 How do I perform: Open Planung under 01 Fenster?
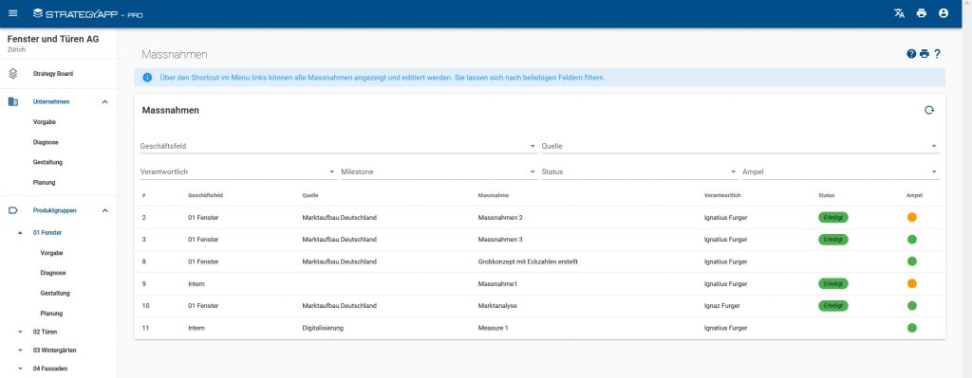[x=51, y=314]
